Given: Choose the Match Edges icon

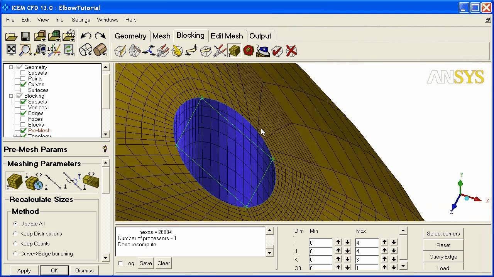Looking at the screenshot, I should coord(72,181).
